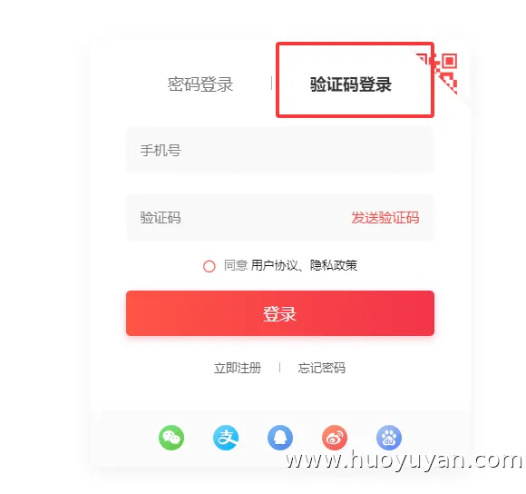Screen dimensions: 526x494
Task: Go to 立即注册 sign-up link
Action: [x=238, y=368]
